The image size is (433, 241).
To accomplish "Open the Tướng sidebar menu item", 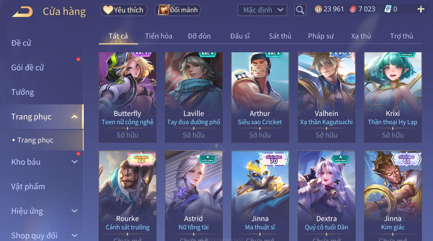I will point(23,92).
